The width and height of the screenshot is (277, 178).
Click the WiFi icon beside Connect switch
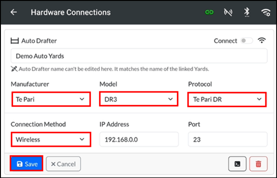coord(262,41)
